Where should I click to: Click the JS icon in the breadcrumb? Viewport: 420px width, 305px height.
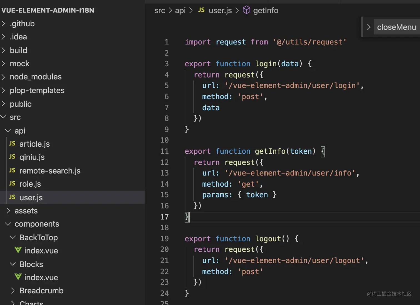(201, 10)
